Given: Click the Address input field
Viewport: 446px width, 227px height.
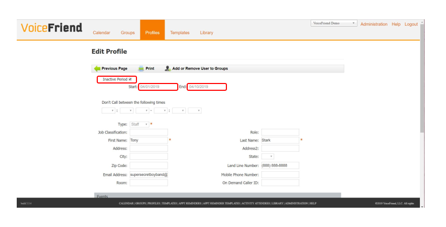Looking at the screenshot, I should pos(149,148).
